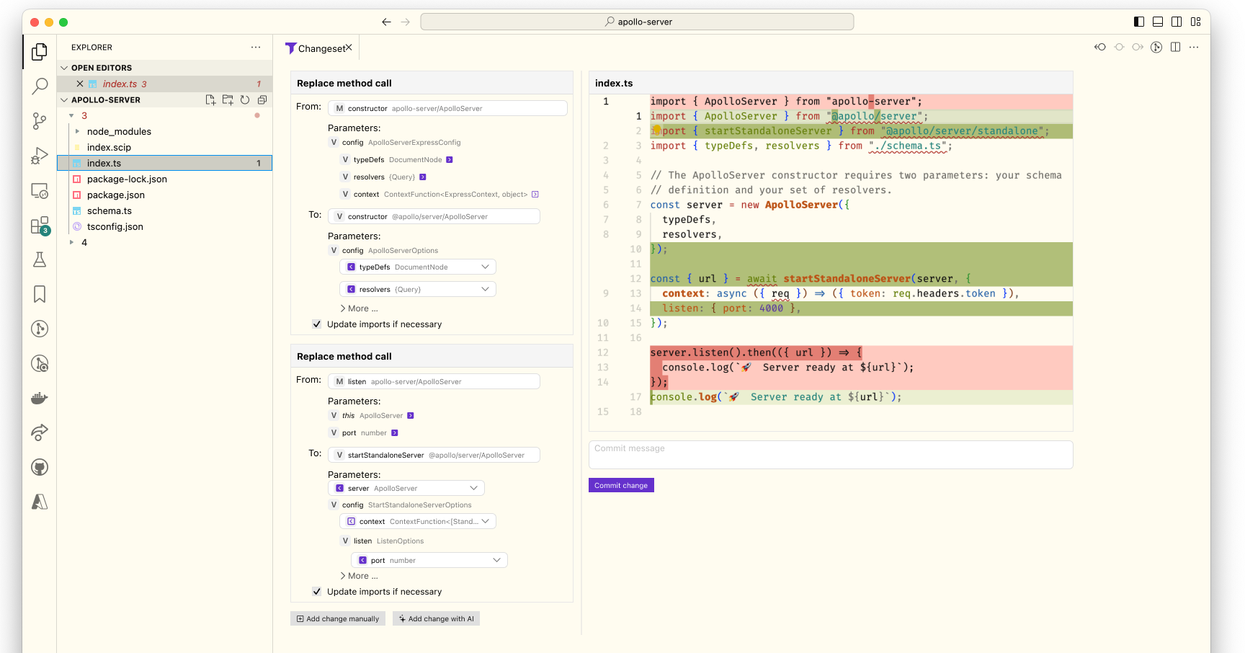Expand More under the startStandaloneServer parameters
Viewport: 1245px width, 653px height.
(359, 576)
